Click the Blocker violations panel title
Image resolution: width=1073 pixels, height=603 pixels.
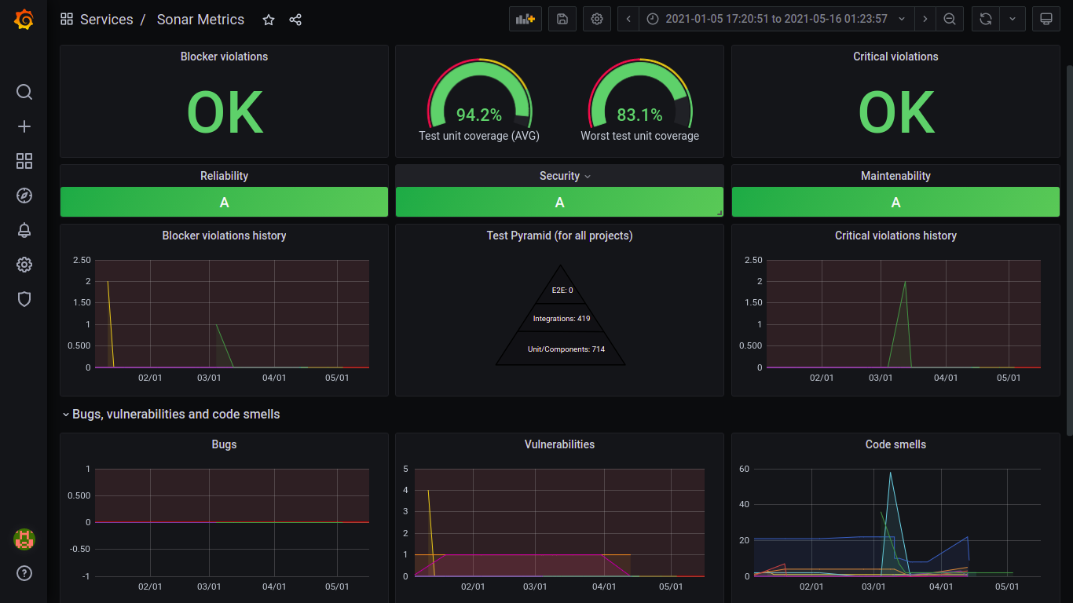[224, 57]
